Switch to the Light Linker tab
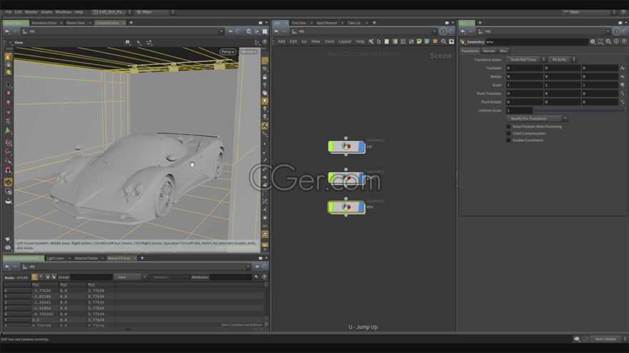This screenshot has width=629, height=353. point(55,258)
